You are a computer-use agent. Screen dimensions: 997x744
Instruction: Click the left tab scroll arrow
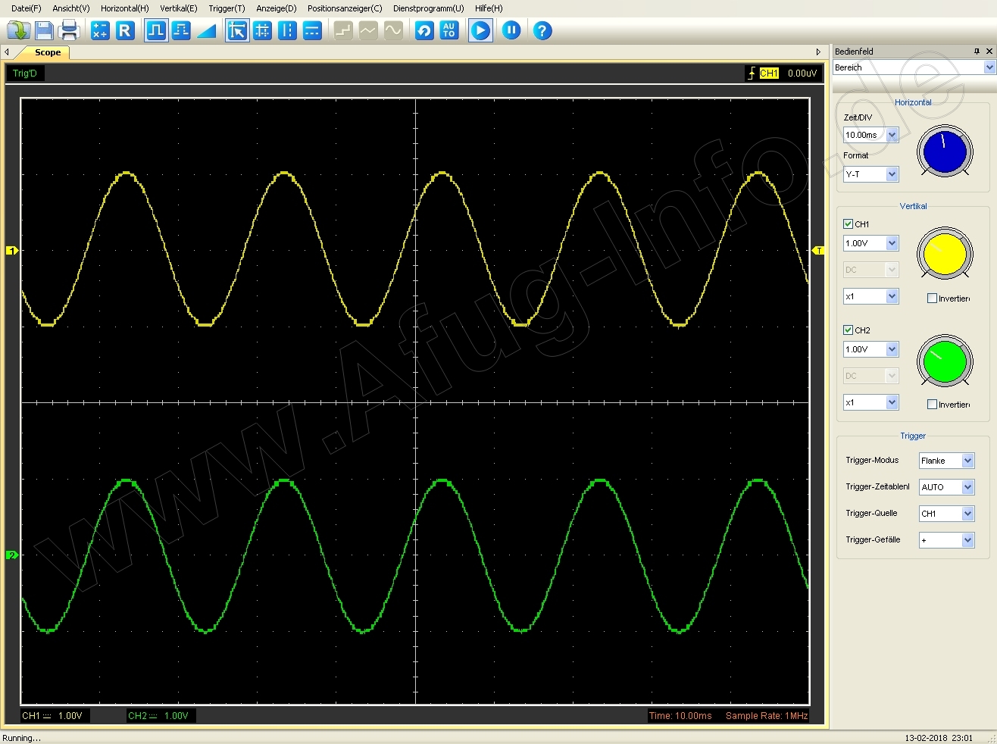(x=7, y=52)
